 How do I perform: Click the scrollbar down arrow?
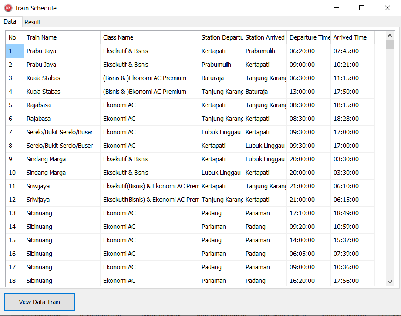pyautogui.click(x=390, y=282)
